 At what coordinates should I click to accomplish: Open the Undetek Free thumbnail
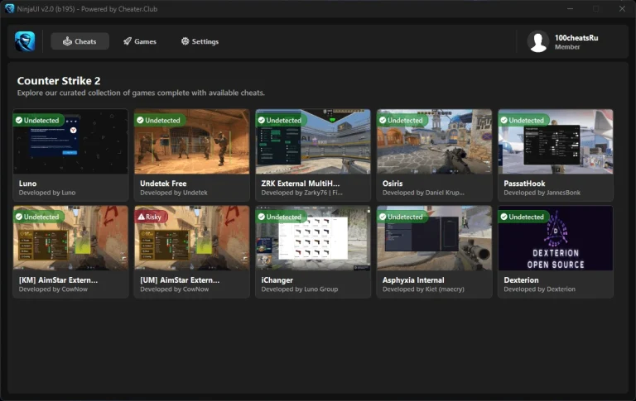pyautogui.click(x=192, y=141)
